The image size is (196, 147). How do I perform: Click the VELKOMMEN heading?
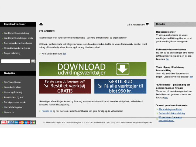[x=47, y=31]
